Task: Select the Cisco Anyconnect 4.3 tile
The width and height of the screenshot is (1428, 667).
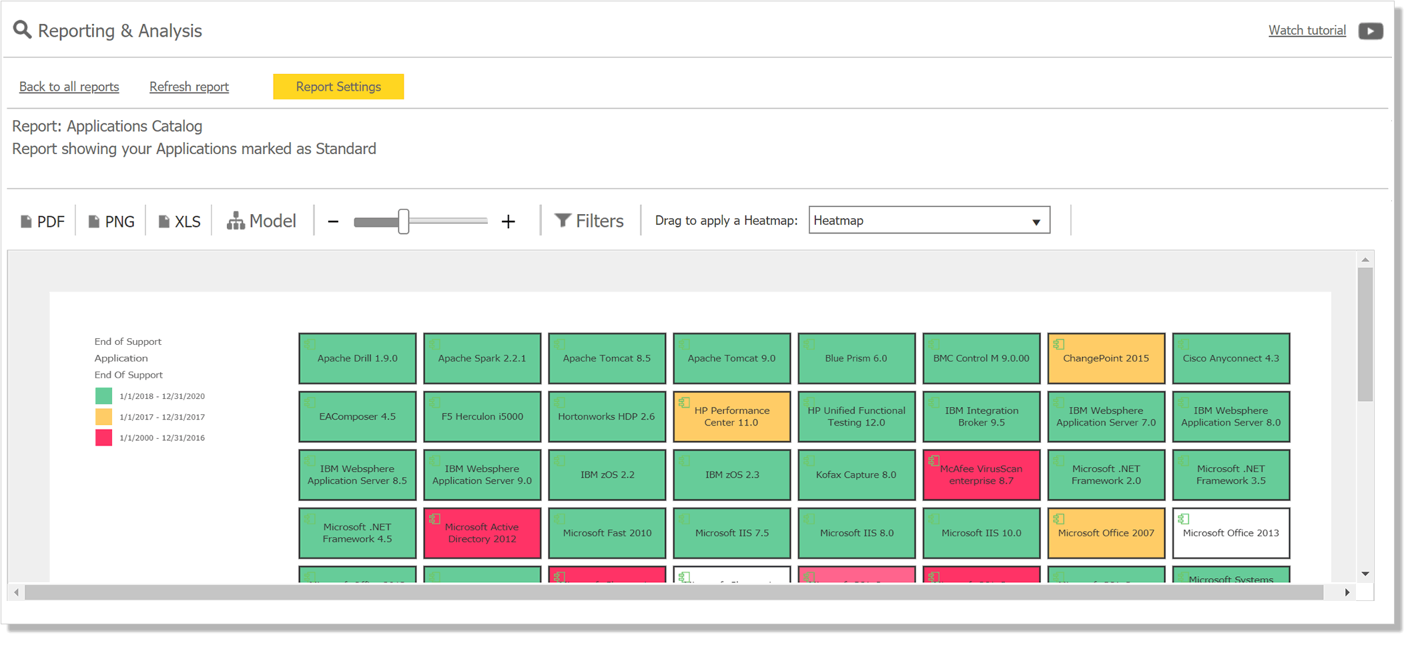Action: 1230,358
